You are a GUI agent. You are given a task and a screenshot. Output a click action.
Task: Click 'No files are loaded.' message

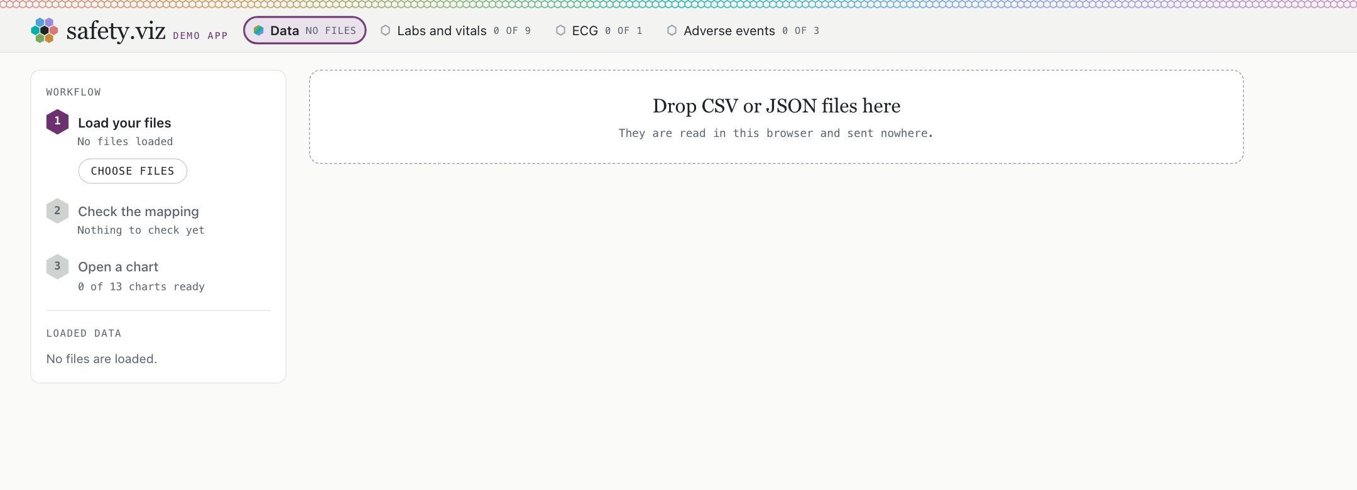(102, 359)
